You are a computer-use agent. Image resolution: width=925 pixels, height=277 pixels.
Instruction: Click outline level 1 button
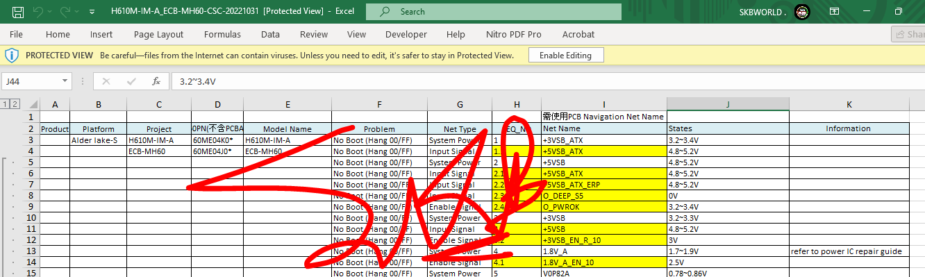pyautogui.click(x=6, y=104)
